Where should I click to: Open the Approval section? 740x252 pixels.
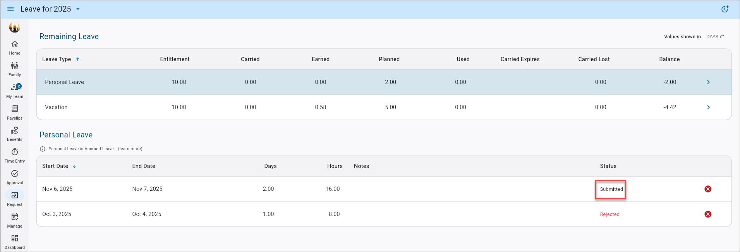tap(15, 174)
